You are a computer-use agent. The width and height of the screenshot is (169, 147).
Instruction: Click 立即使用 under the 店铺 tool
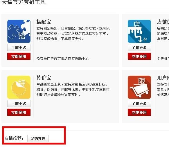[139, 56]
